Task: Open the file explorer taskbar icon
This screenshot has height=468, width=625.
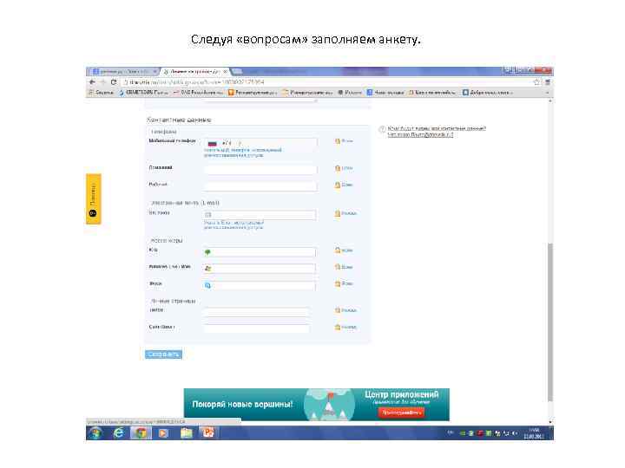Action: pyautogui.click(x=186, y=433)
